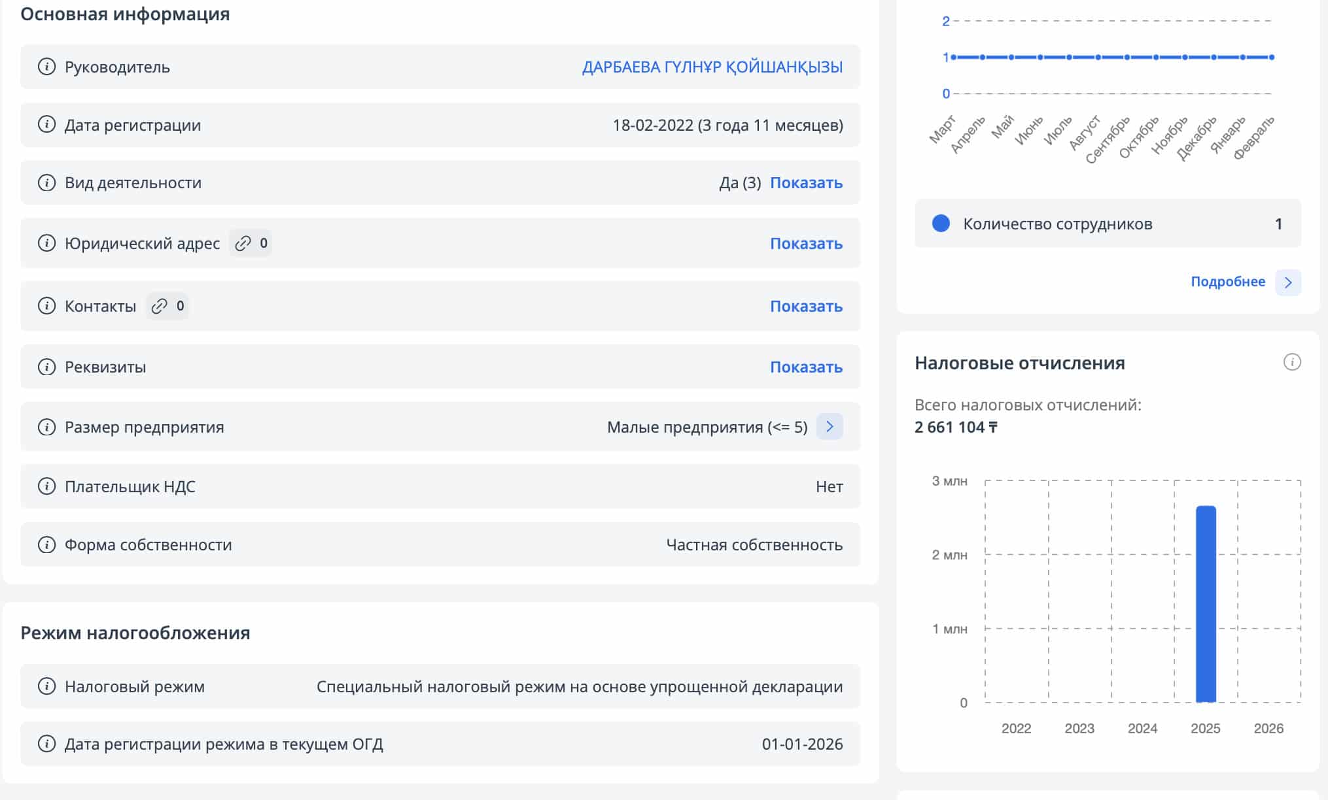
Task: Show Вид деятельности details
Action: coord(805,182)
